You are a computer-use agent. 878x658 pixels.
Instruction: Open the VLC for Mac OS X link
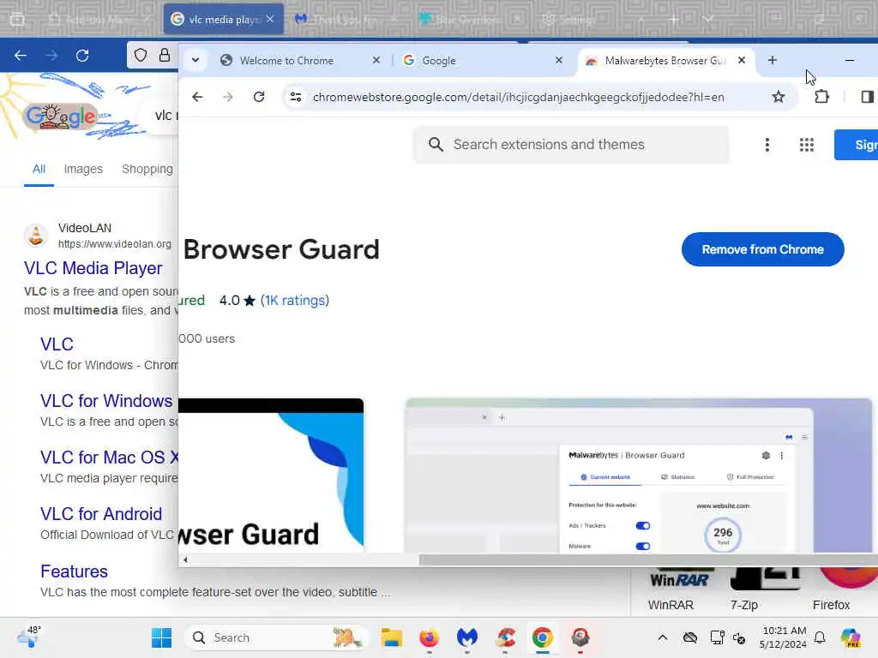tap(109, 458)
